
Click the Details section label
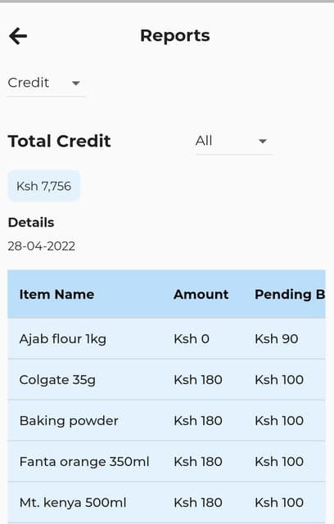click(31, 223)
